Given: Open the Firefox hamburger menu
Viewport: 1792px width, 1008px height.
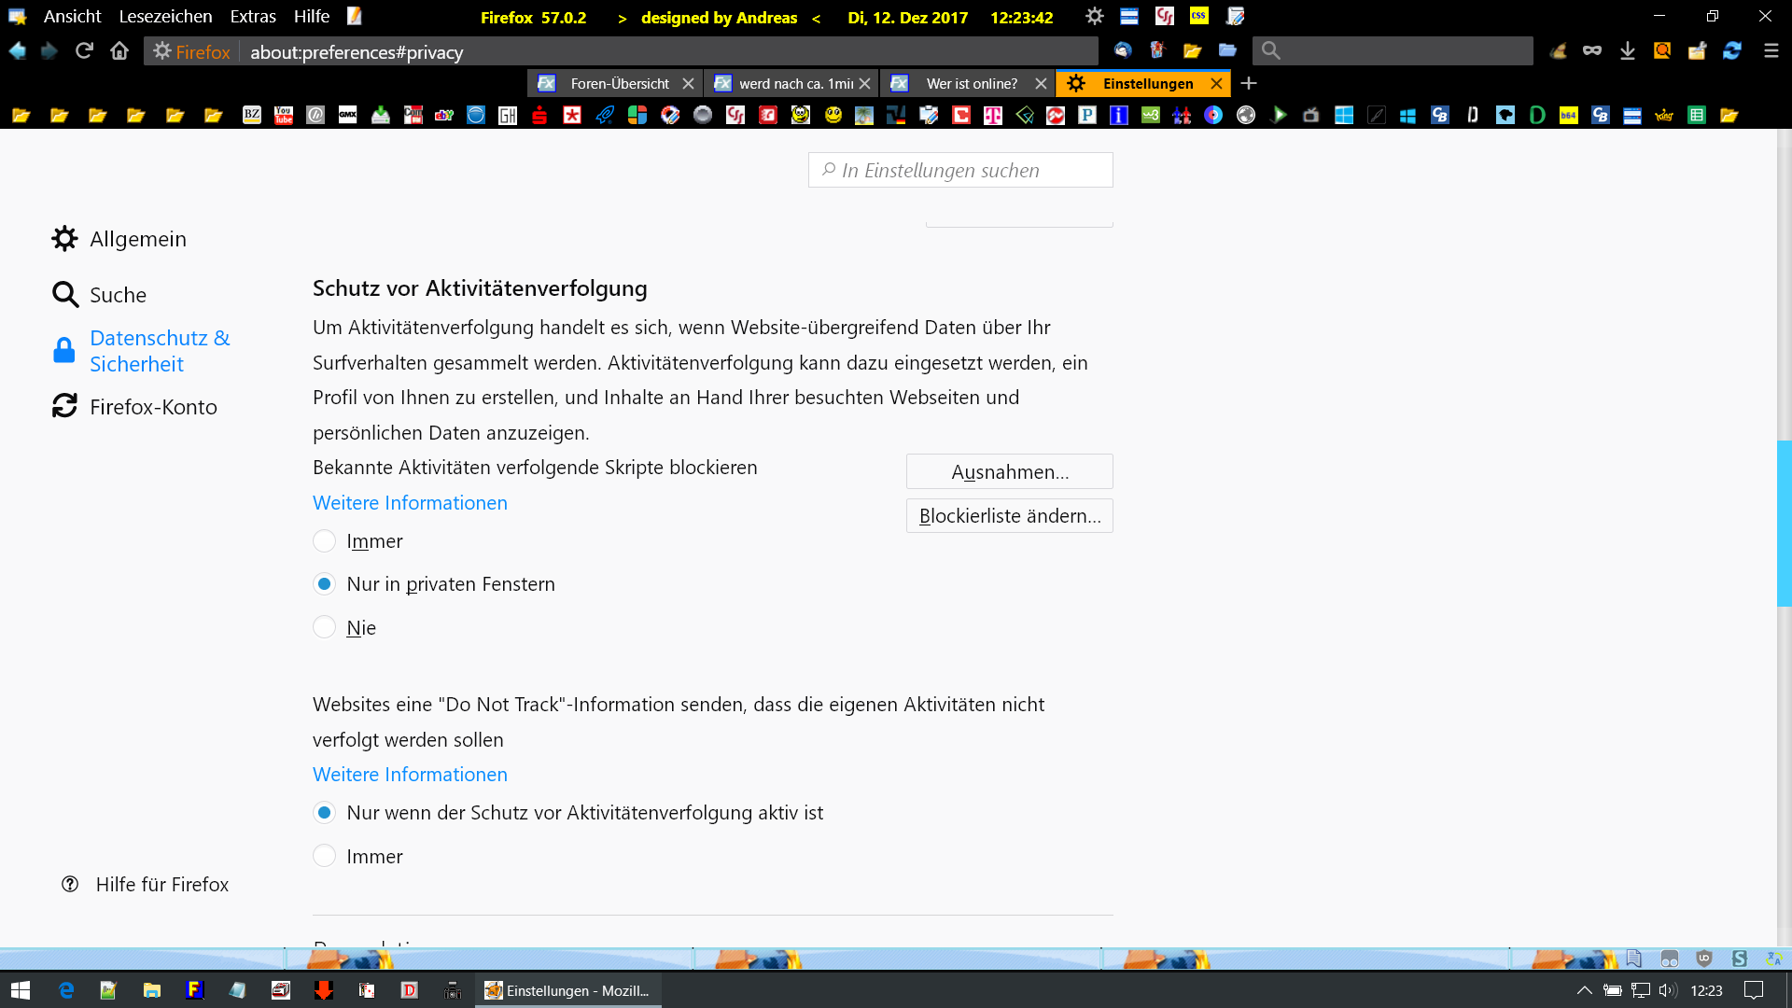Looking at the screenshot, I should [x=1771, y=51].
